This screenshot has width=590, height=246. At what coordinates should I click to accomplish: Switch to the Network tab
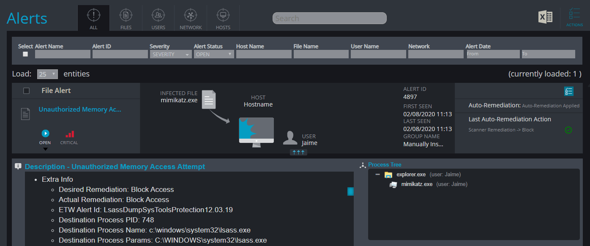pos(191,18)
